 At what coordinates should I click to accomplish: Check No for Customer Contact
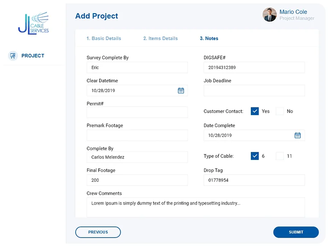tap(280, 111)
